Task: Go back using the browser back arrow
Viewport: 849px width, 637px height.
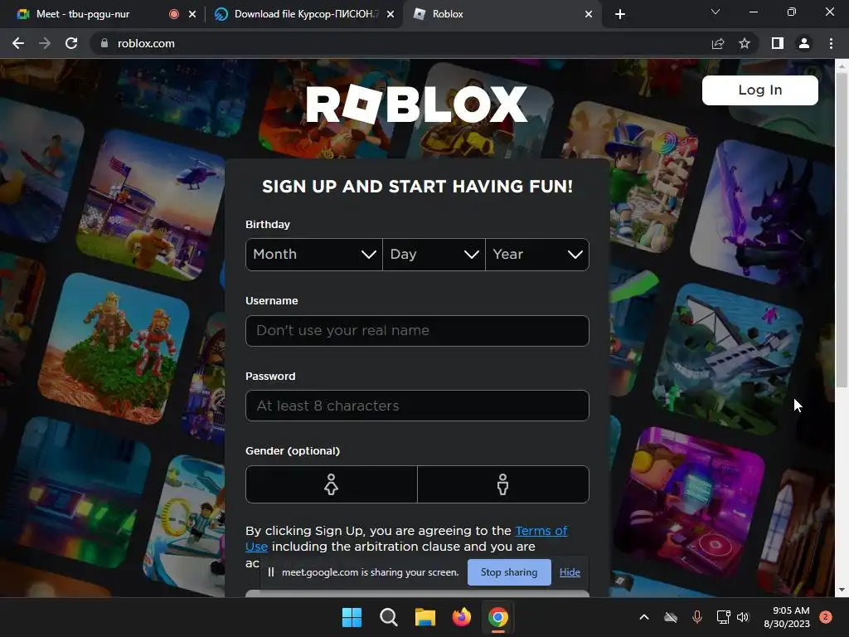Action: point(18,43)
